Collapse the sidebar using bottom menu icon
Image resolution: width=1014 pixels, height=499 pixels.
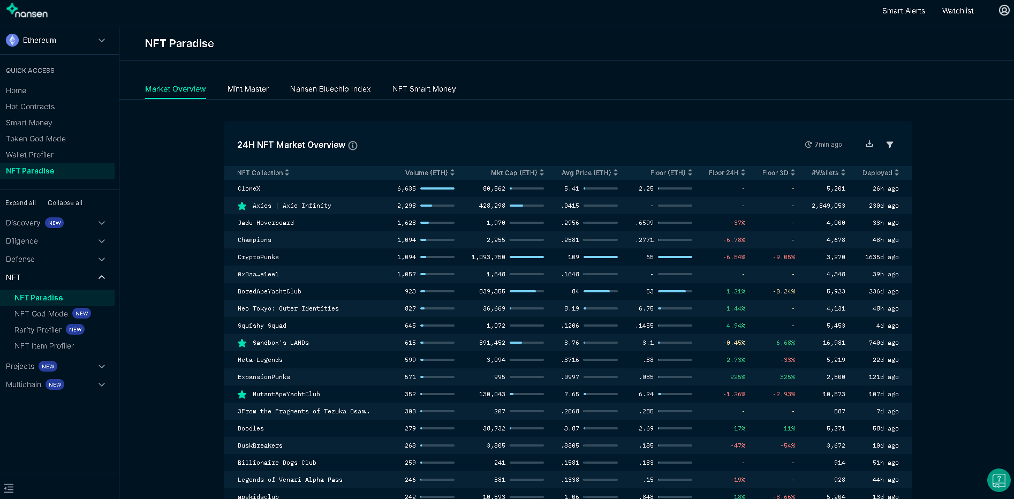click(x=9, y=488)
